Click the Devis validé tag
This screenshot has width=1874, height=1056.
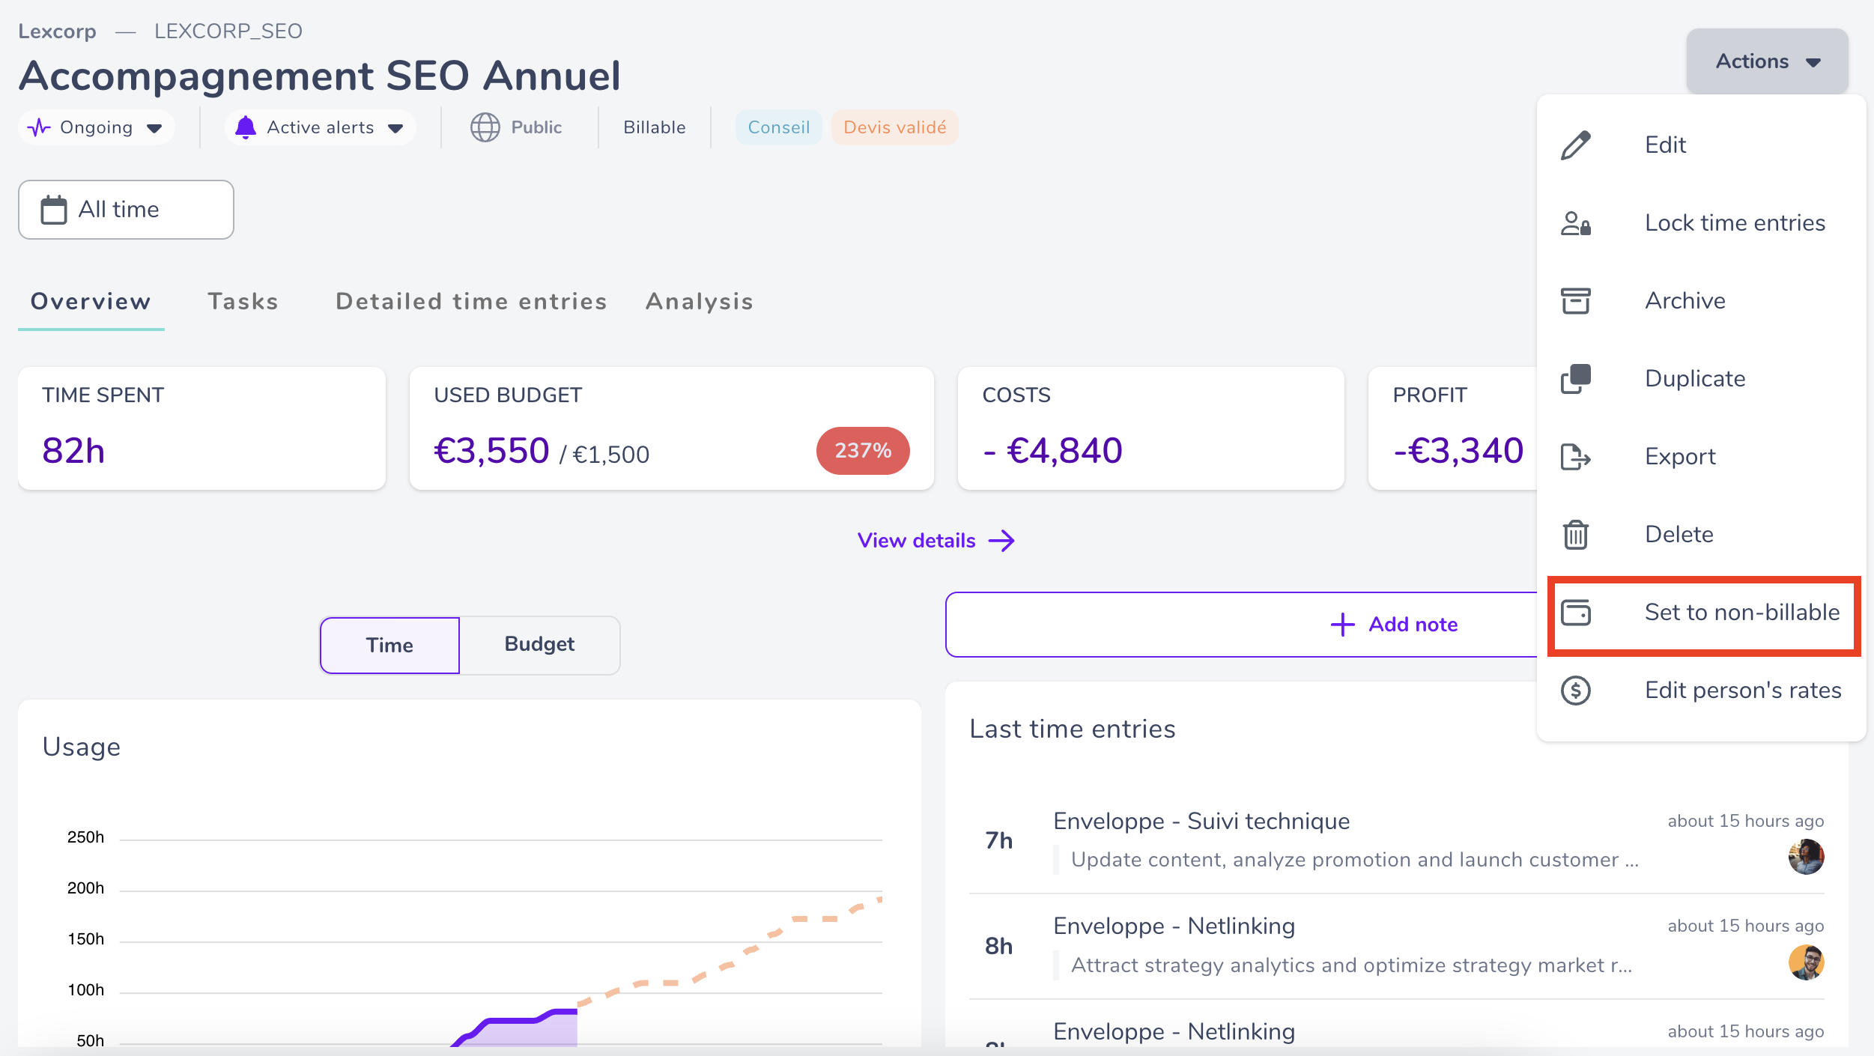[895, 127]
